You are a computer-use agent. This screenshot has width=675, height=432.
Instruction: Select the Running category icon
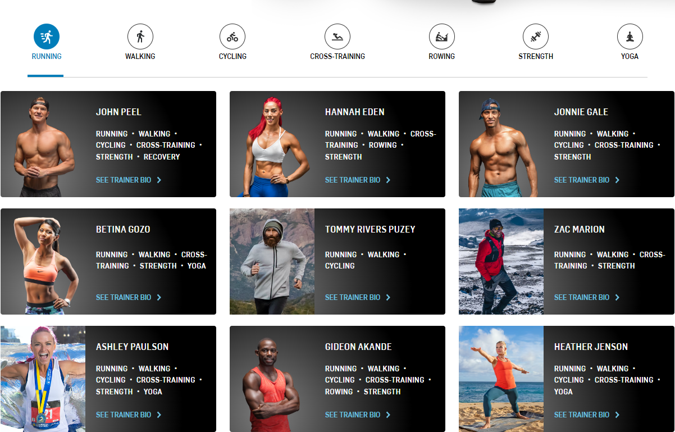pos(47,37)
